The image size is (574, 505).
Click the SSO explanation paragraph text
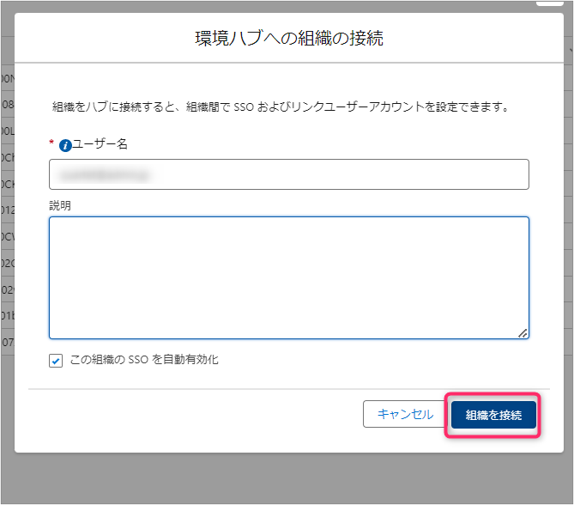[281, 108]
